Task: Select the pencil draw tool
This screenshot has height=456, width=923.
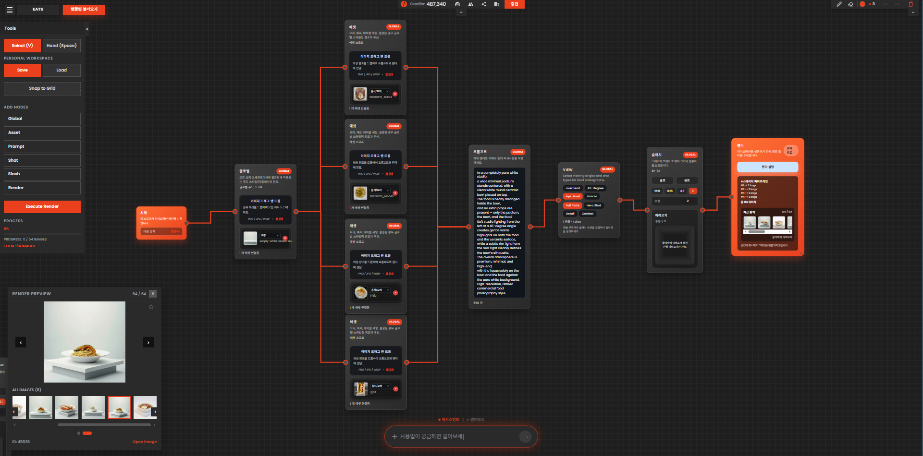Action: tap(839, 4)
